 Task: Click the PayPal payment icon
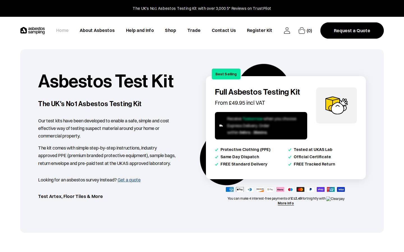[311, 190]
